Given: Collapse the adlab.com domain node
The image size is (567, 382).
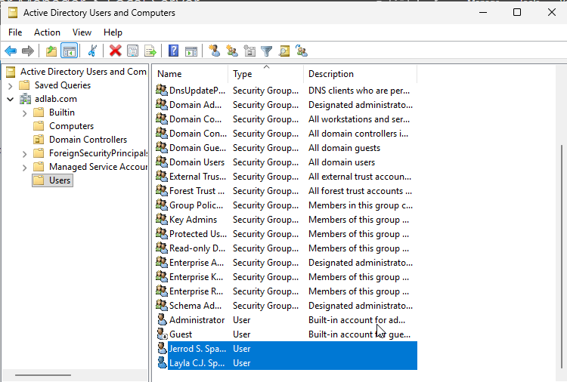Looking at the screenshot, I should [x=10, y=99].
